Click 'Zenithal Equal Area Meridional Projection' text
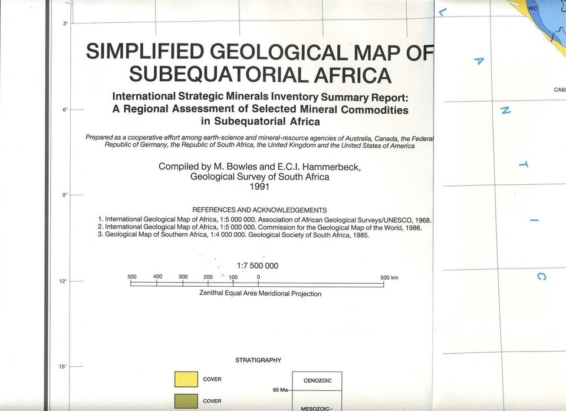Image resolution: width=566 pixels, height=411 pixels. [260, 293]
